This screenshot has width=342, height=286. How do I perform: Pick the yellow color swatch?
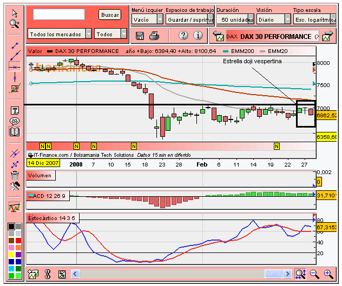[11, 255]
